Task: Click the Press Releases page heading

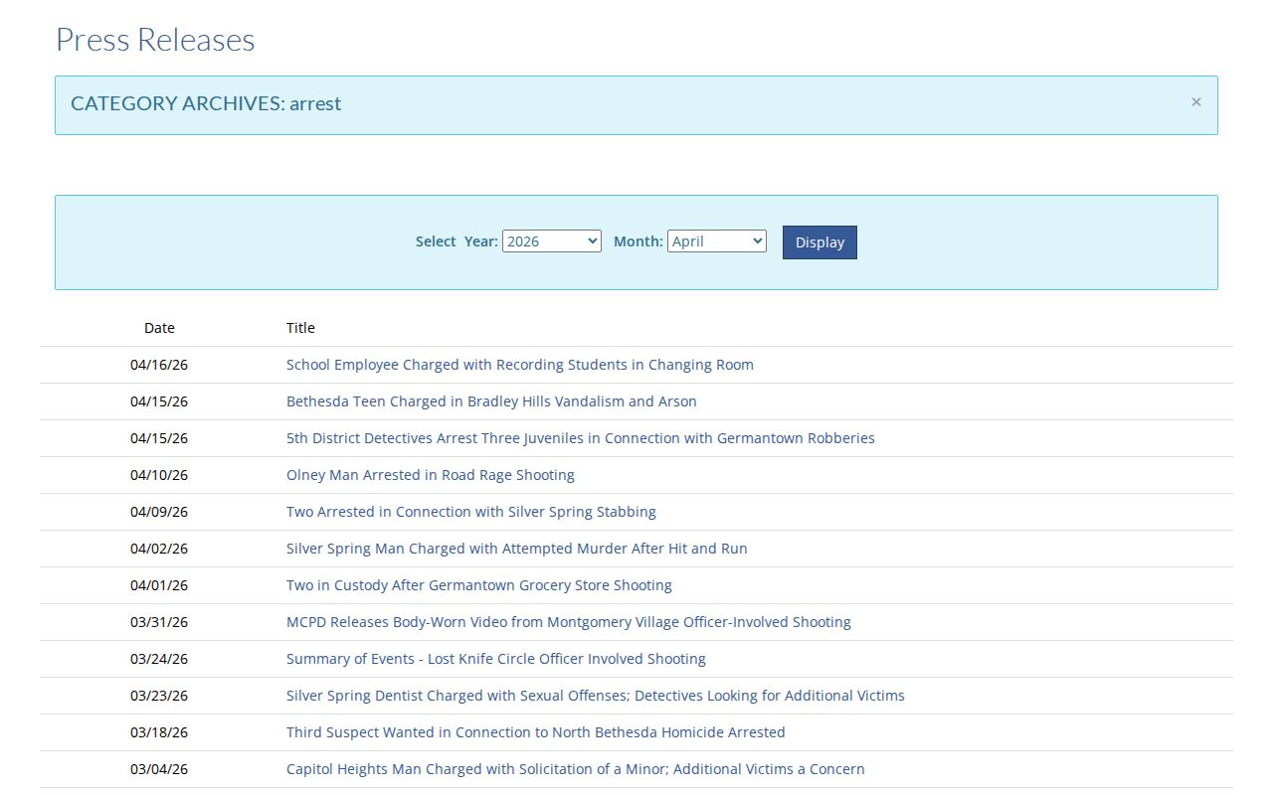Action: tap(155, 40)
